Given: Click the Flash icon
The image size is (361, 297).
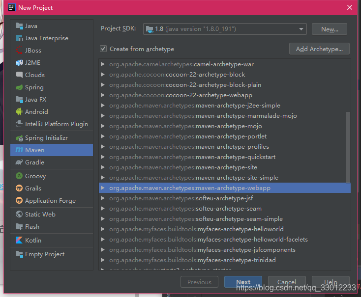Looking at the screenshot, I should click(19, 227).
